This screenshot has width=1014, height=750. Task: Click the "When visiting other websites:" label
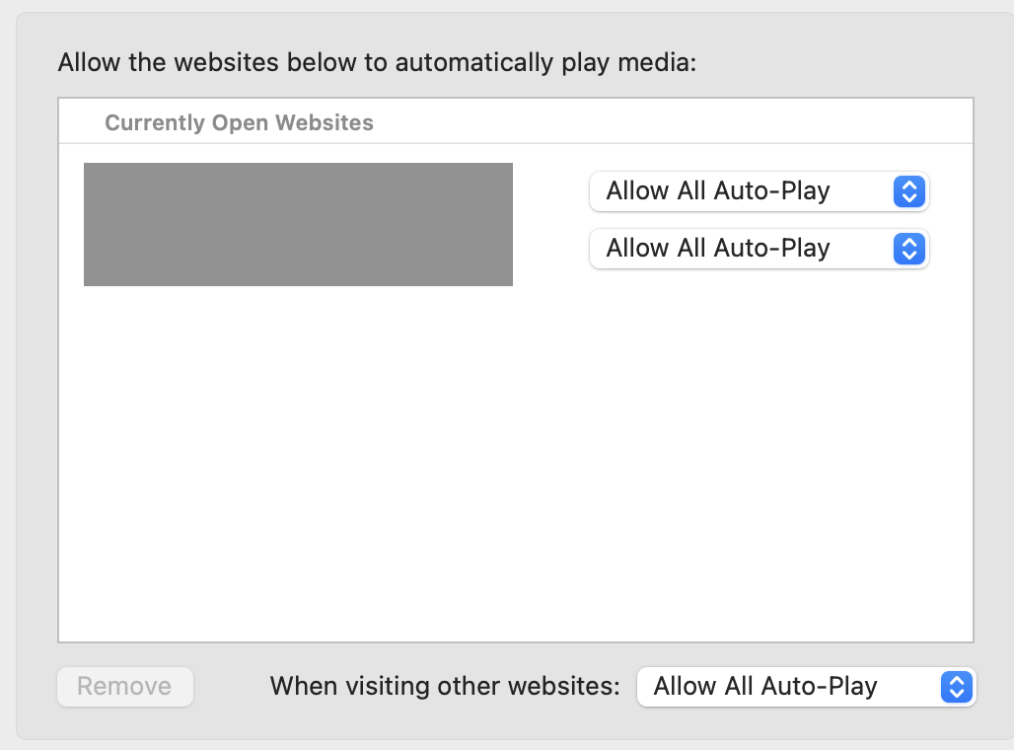445,686
